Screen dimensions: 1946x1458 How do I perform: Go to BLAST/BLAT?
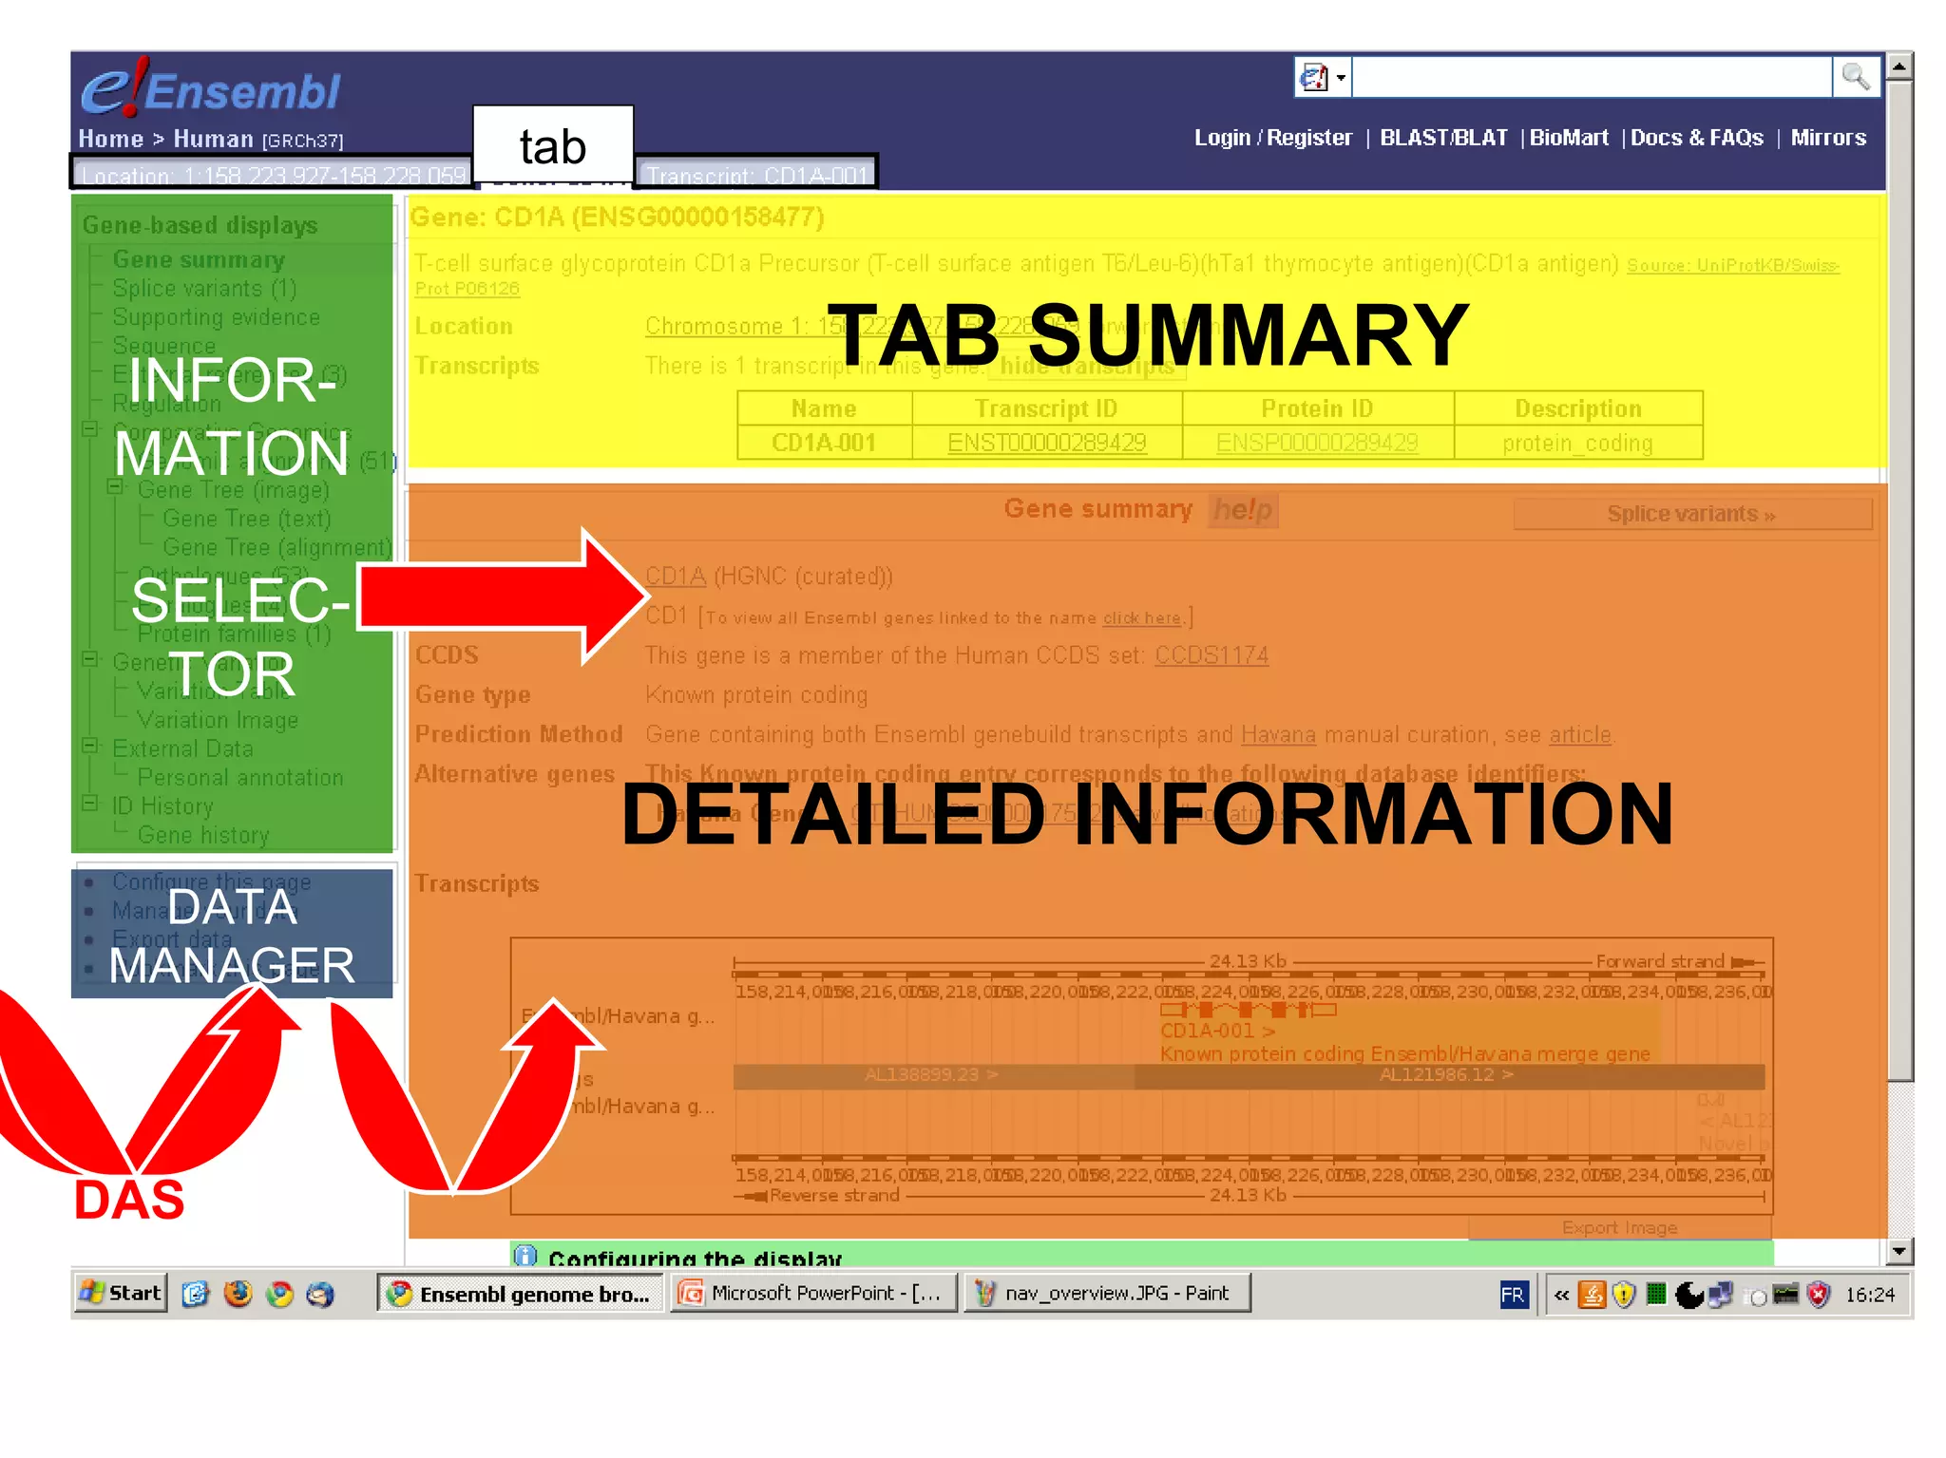pos(1442,138)
